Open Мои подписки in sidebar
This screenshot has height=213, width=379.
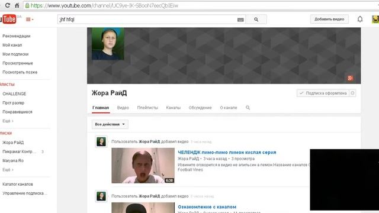[15, 54]
